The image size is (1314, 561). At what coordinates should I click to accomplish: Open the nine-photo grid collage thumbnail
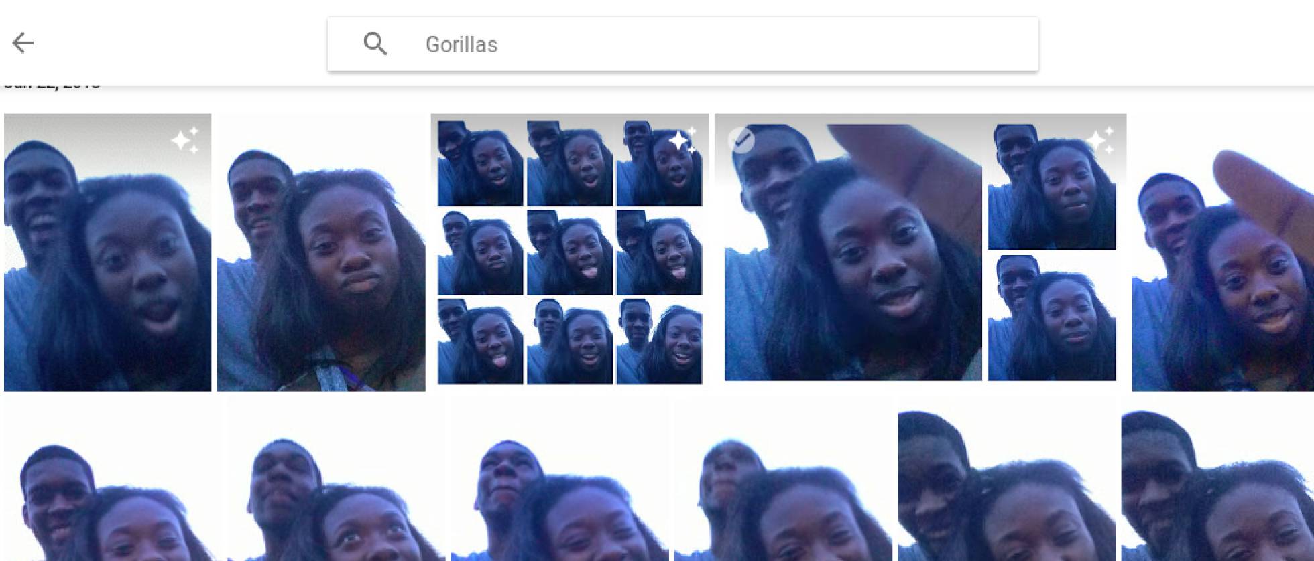(570, 252)
